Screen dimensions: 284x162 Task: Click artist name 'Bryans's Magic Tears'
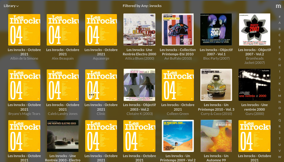coord(24,114)
